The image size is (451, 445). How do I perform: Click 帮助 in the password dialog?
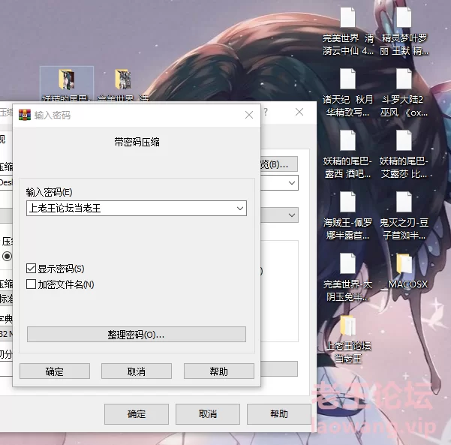(219, 371)
